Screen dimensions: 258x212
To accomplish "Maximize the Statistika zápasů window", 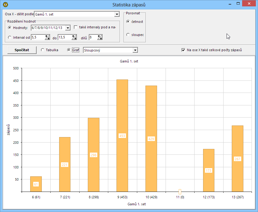I will coord(238,4).
